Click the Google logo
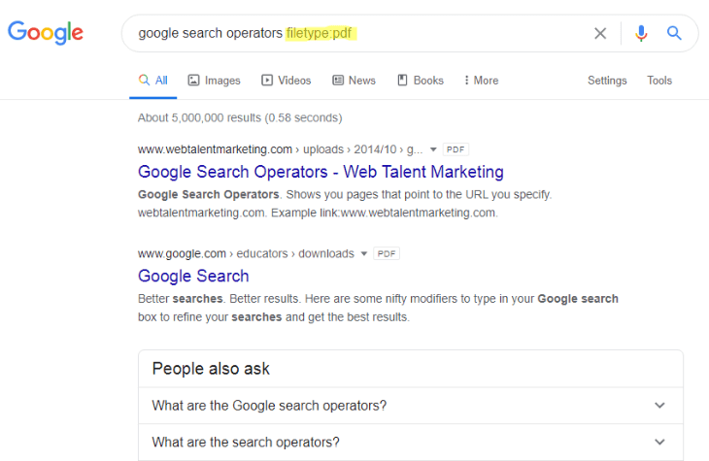Viewport: 709px width, 461px height. (x=46, y=32)
